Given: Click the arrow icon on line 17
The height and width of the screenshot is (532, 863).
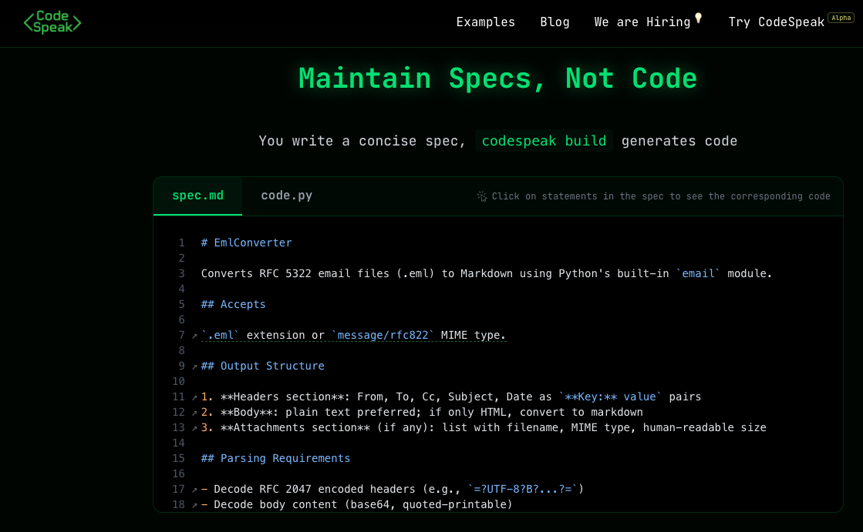Looking at the screenshot, I should (194, 490).
